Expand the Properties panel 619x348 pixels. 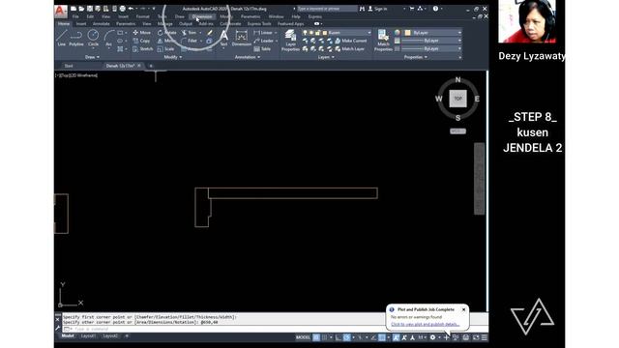click(x=416, y=57)
